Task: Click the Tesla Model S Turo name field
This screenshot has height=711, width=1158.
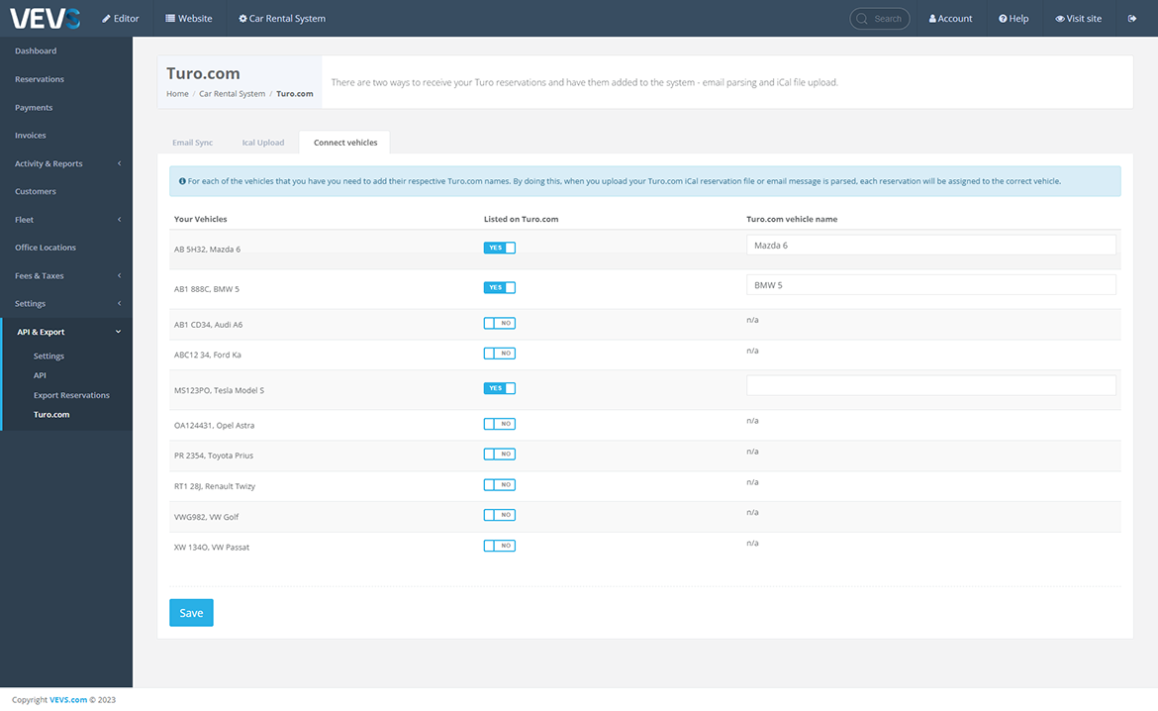Action: point(930,385)
